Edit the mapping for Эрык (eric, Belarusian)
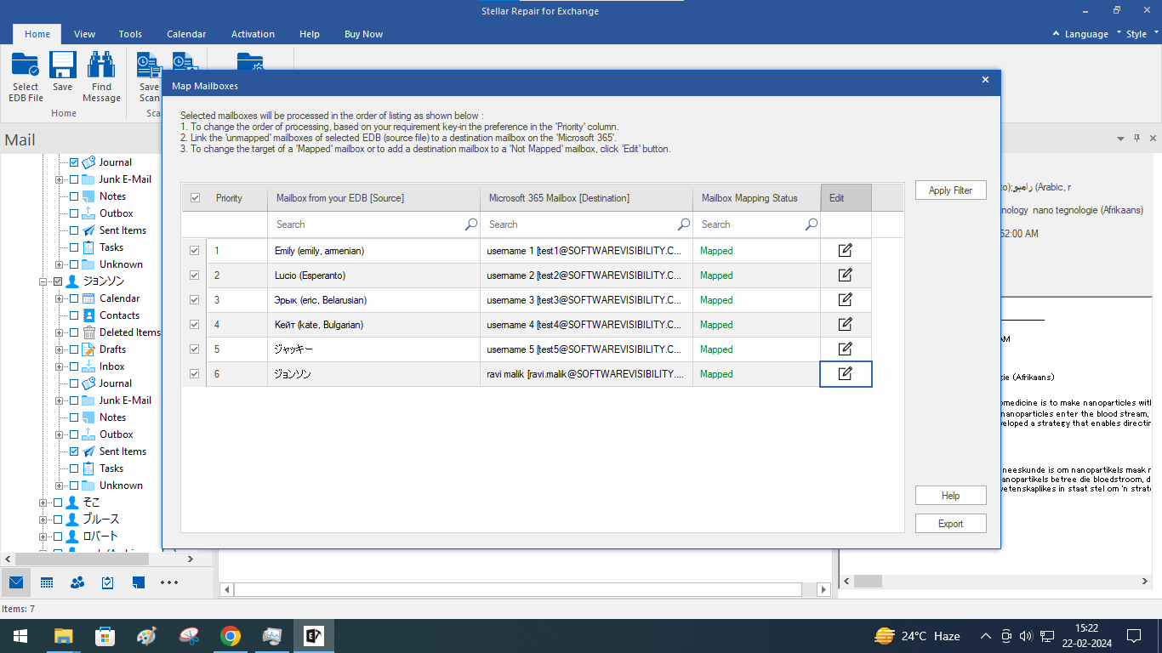 846,300
